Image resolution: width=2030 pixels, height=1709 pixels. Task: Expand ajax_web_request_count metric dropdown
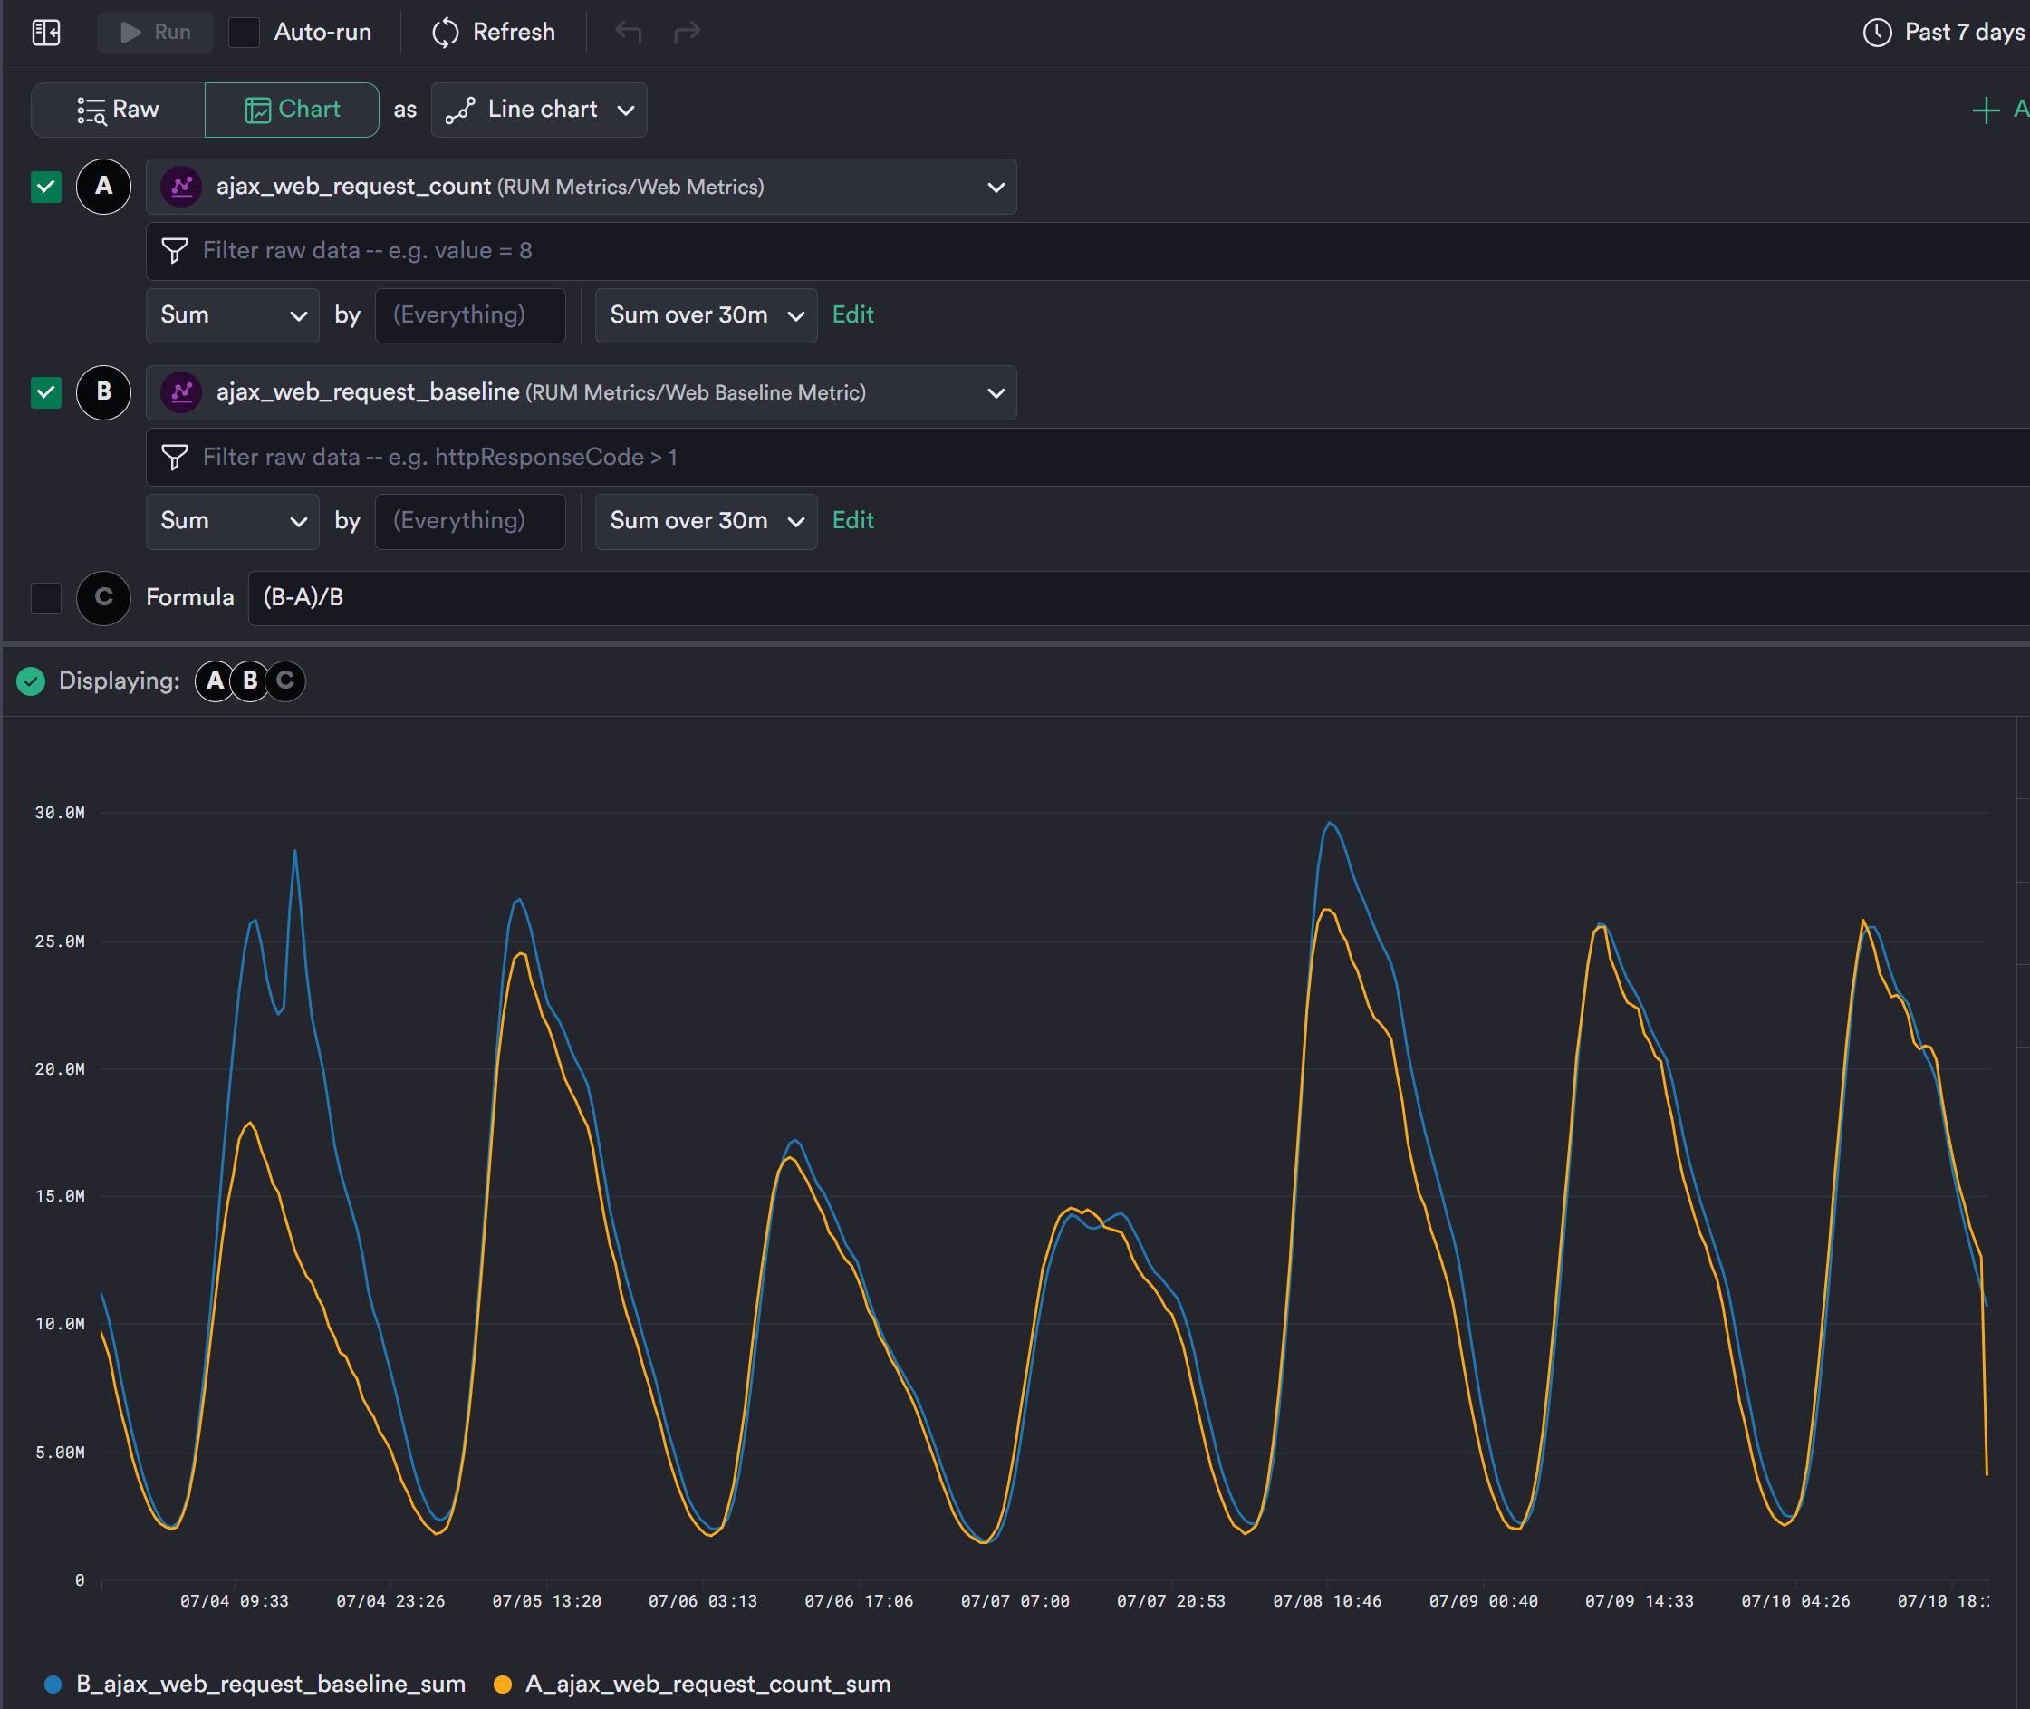995,187
